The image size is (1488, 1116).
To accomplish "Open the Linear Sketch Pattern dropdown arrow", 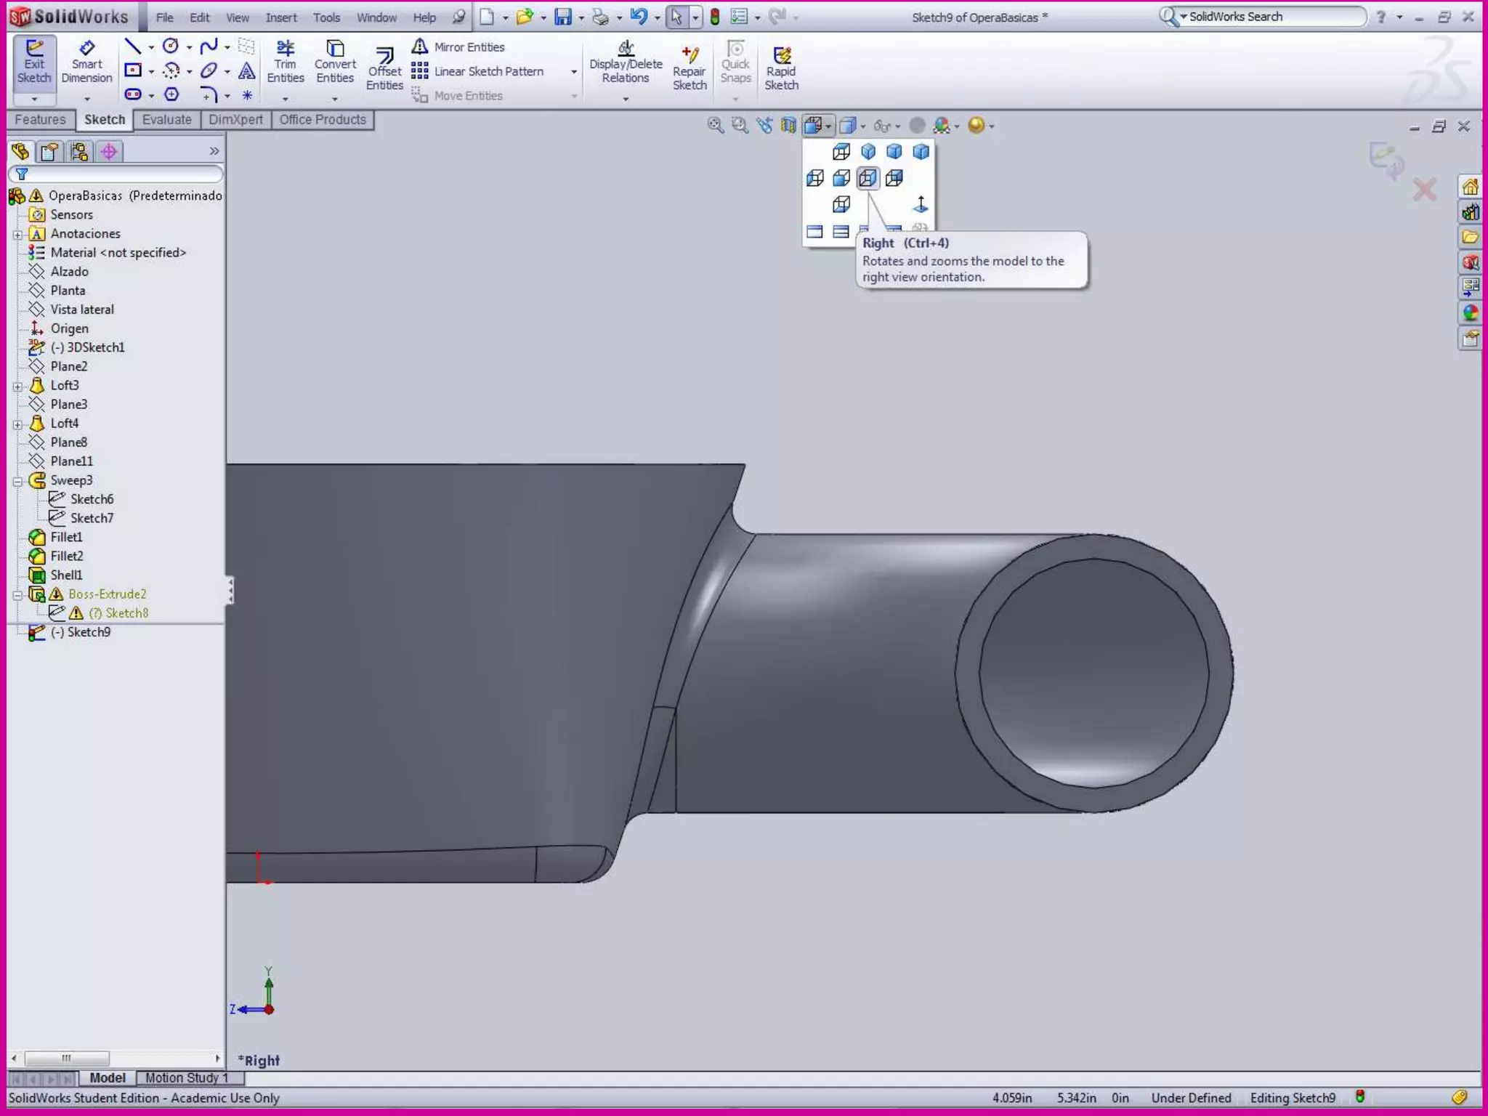I will [x=574, y=72].
